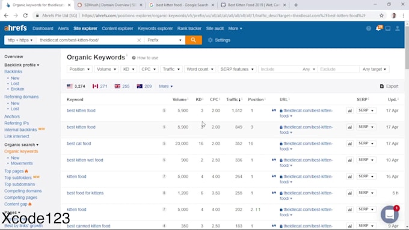Open Referring domains in sidebar
This screenshot has height=230, width=409.
[22, 97]
